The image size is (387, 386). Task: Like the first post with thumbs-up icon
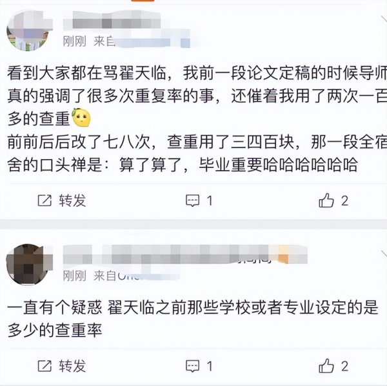(326, 200)
